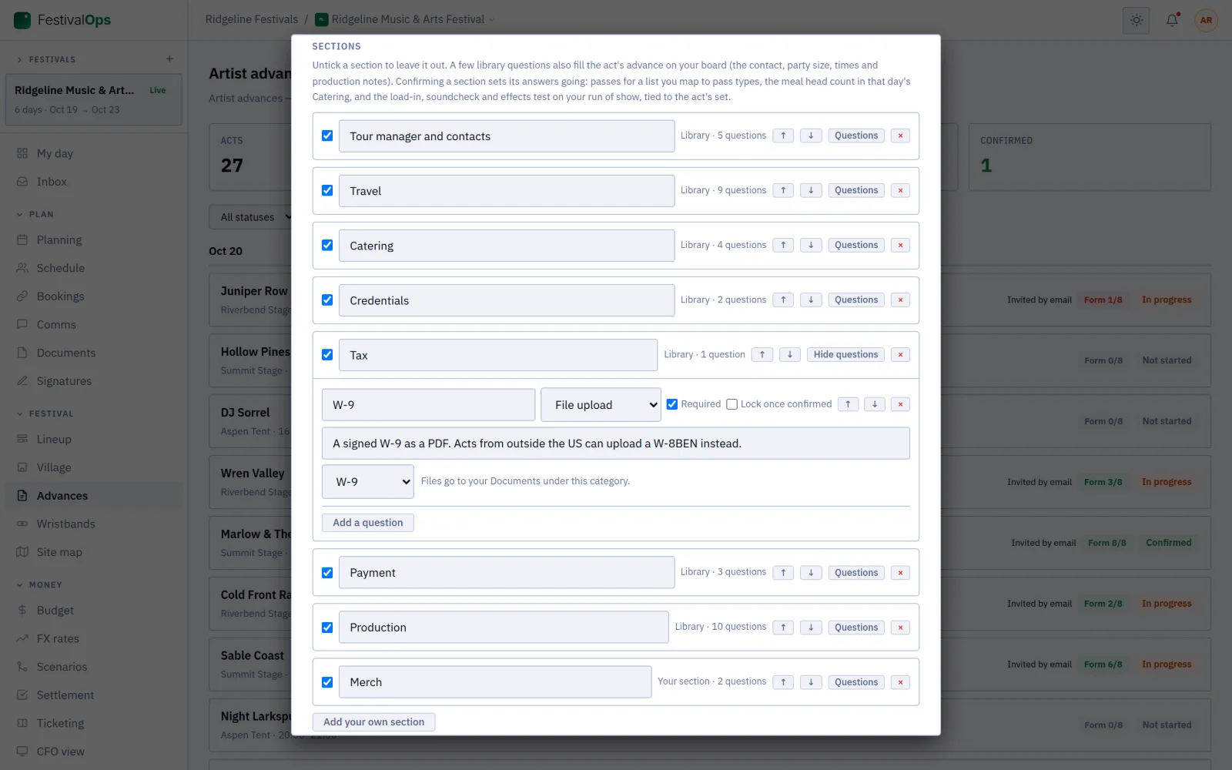Screen dimensions: 1232x770
Task: Add a festival with plus icon
Action: 169,59
